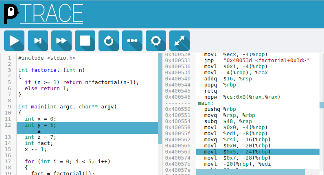This screenshot has width=324, height=175.
Task: Click the Restart/Reload button
Action: [x=109, y=41]
